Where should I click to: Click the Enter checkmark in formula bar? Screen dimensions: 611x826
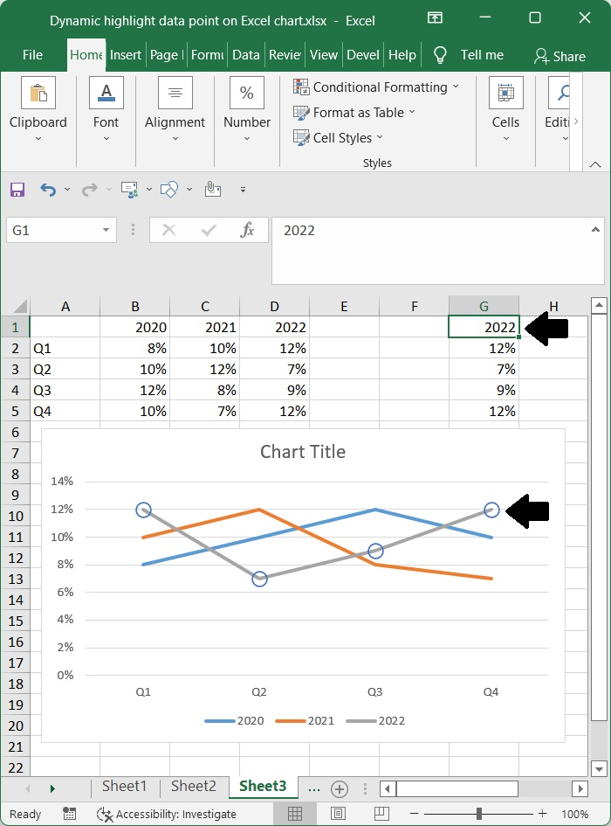(x=209, y=230)
